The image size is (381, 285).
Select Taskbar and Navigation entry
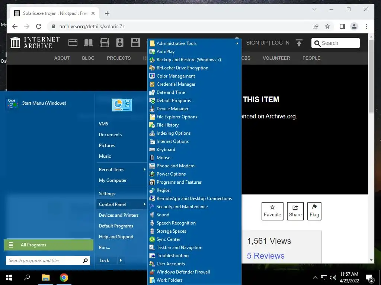(195, 248)
